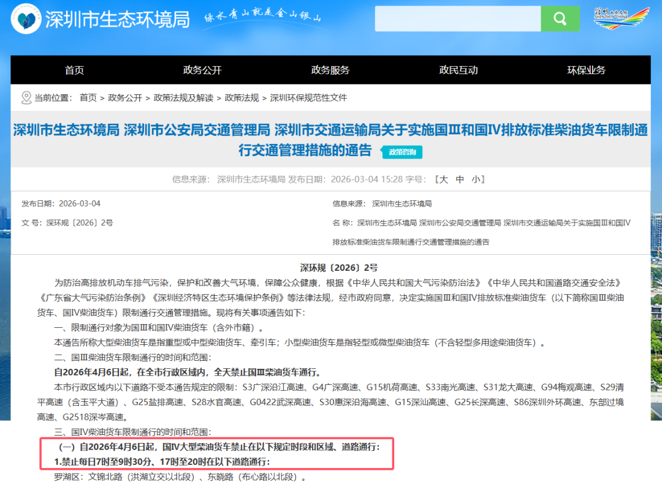Click the 深圳市生态环境局 heart-leaf logo
662x484 pixels.
click(25, 18)
